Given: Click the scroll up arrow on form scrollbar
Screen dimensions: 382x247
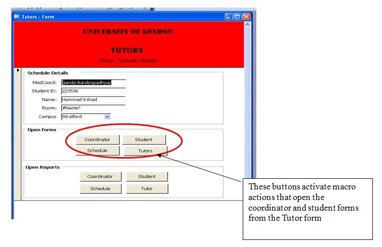Looking at the screenshot, I should [x=247, y=25].
